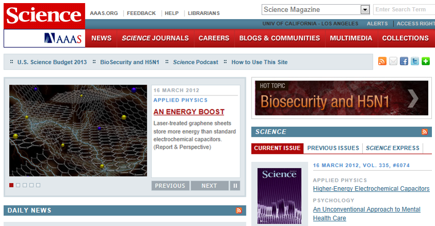Switch to Science Express tab

(393, 148)
